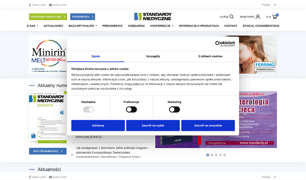Open the O plikach cookies tab

tap(210, 57)
